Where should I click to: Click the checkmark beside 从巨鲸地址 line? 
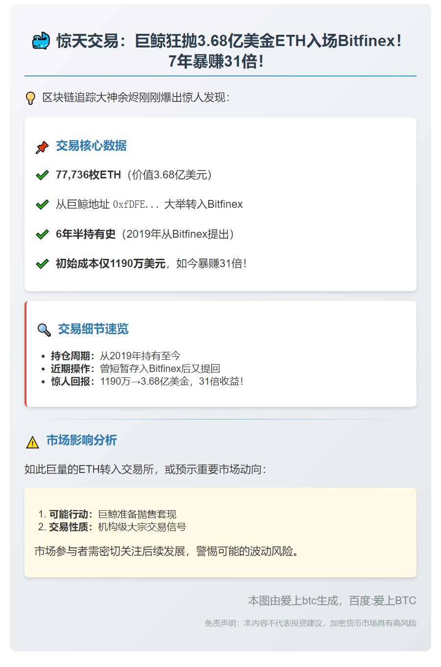click(x=42, y=204)
